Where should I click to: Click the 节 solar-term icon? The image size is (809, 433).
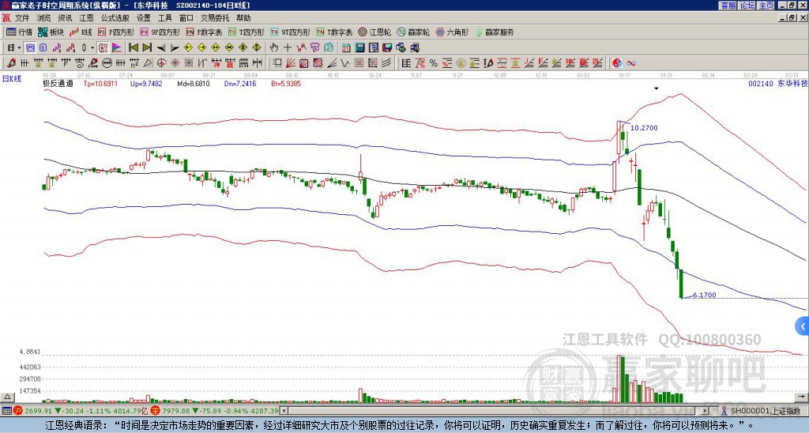coord(314,48)
